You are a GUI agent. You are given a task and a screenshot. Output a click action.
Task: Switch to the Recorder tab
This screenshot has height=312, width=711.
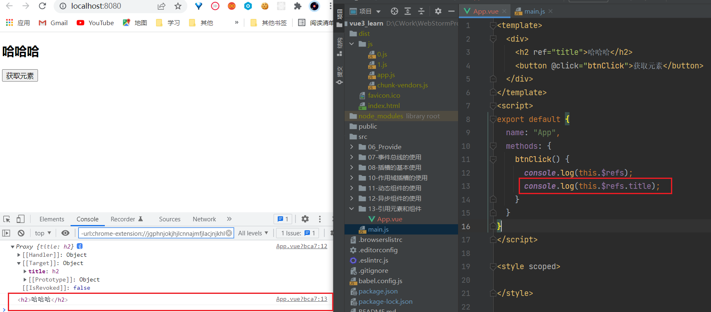pyautogui.click(x=126, y=219)
